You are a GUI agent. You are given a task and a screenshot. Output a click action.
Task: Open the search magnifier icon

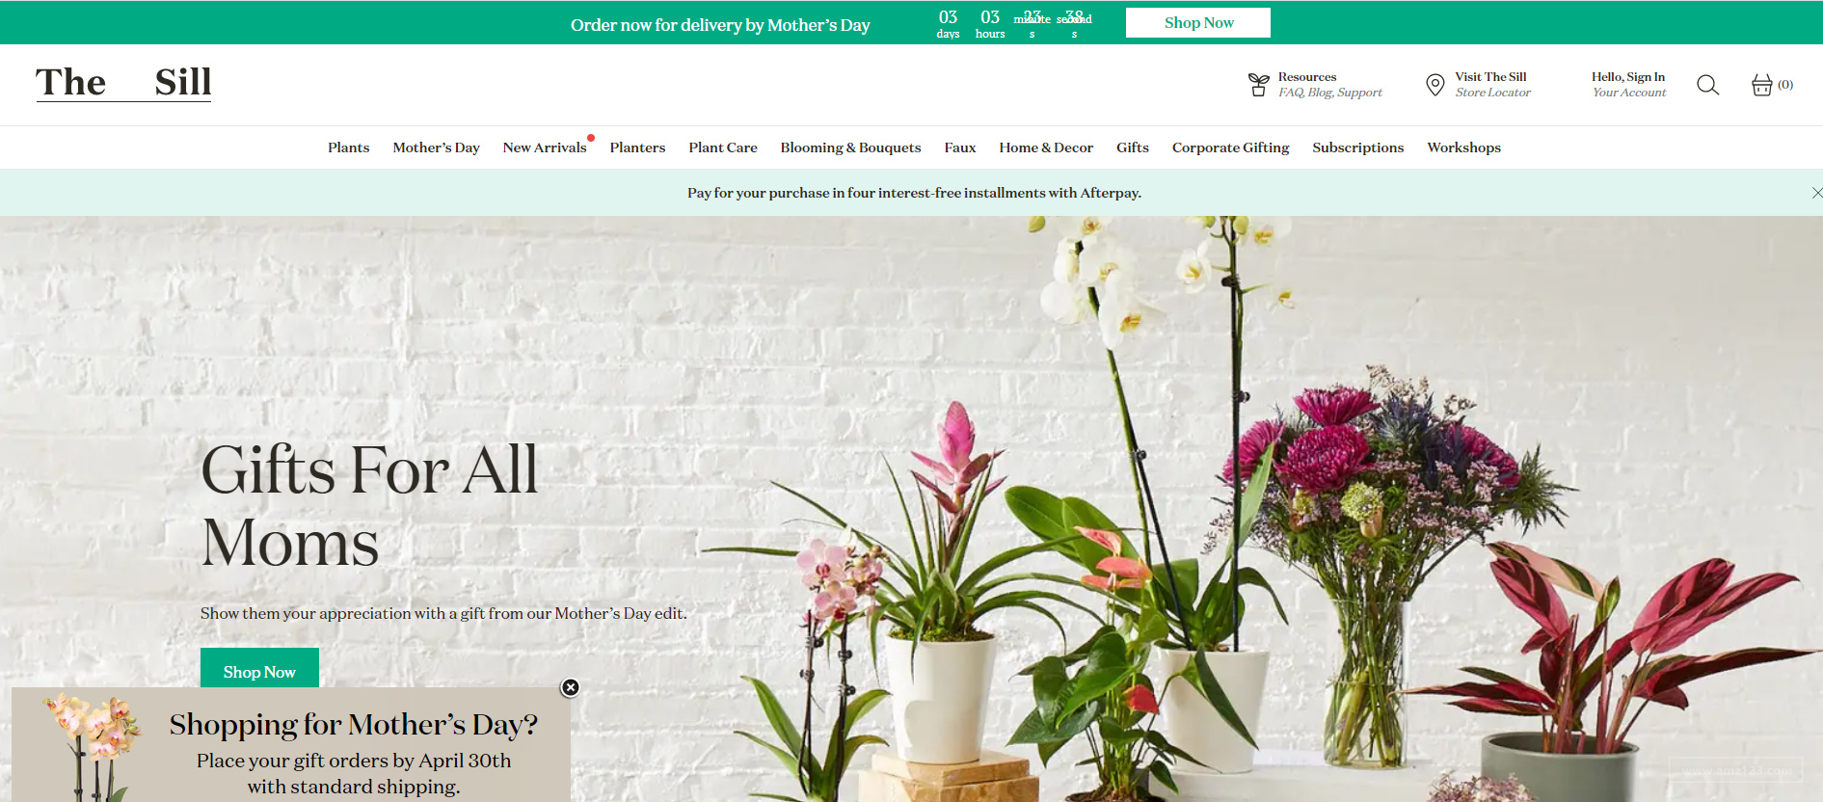1707,85
